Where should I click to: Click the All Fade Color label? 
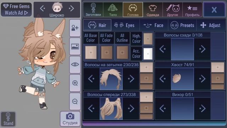(x=106, y=38)
